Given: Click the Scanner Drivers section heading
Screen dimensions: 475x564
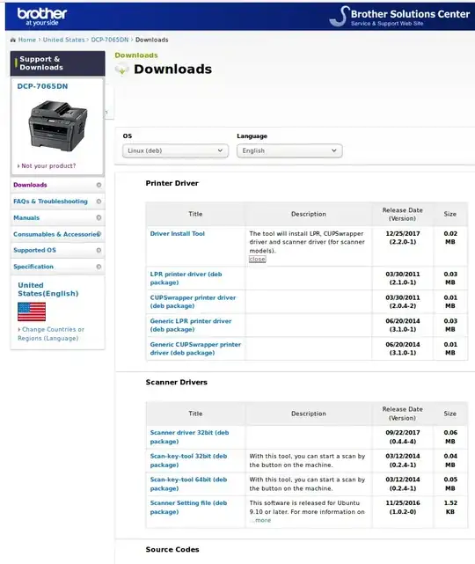Looking at the screenshot, I should point(177,382).
